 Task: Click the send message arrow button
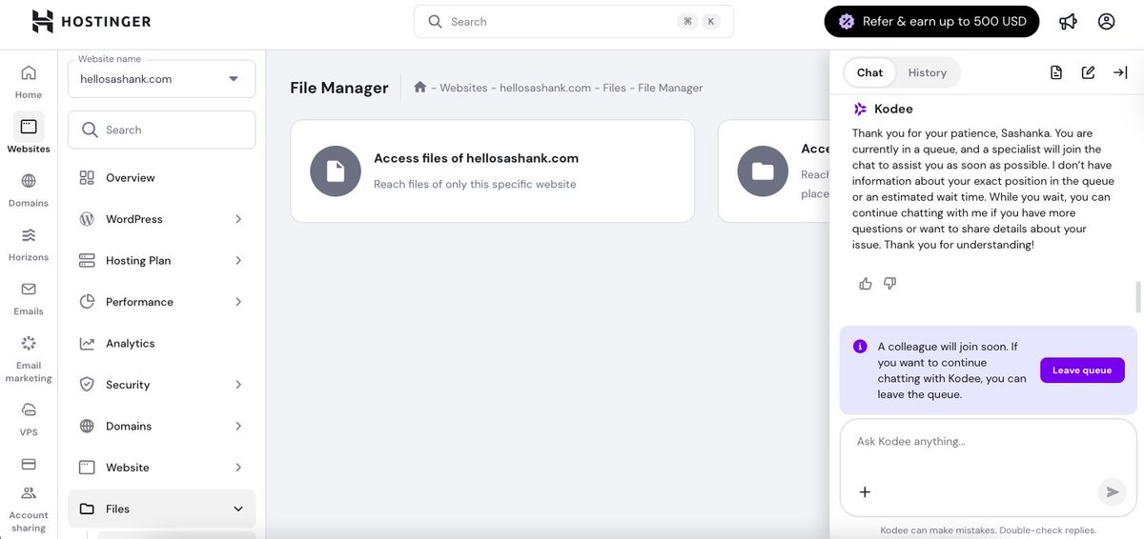pyautogui.click(x=1111, y=492)
